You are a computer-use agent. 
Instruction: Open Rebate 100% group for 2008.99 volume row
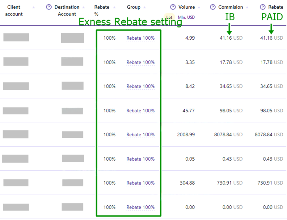141,135
